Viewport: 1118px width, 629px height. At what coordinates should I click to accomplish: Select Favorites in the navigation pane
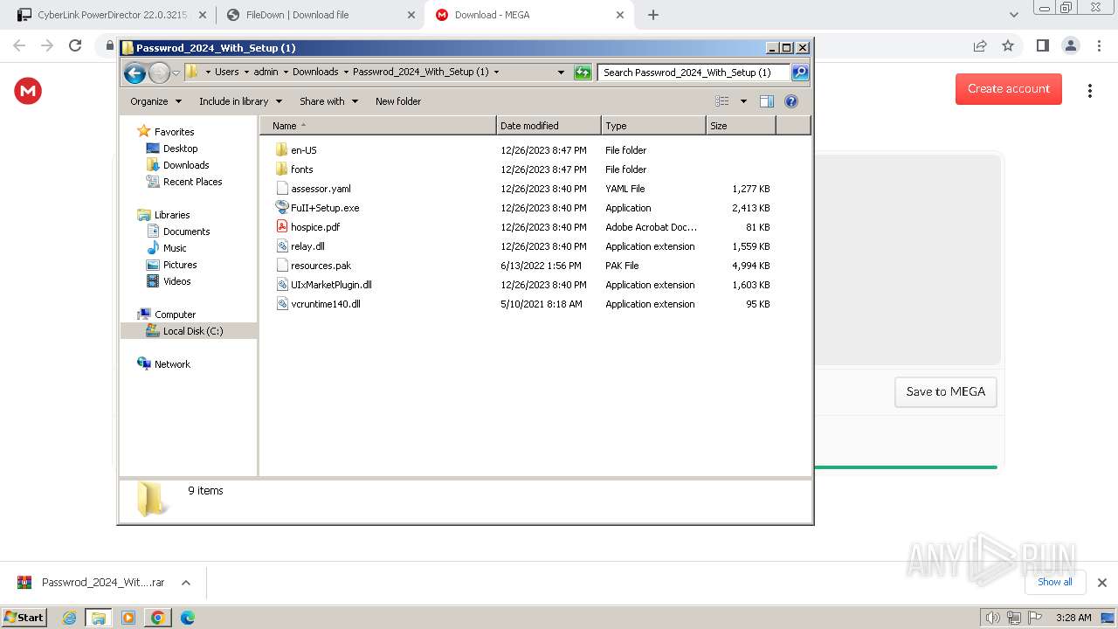tap(174, 132)
